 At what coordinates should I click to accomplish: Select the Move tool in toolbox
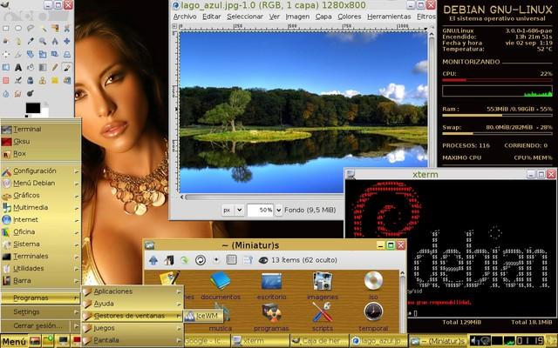click(67, 41)
